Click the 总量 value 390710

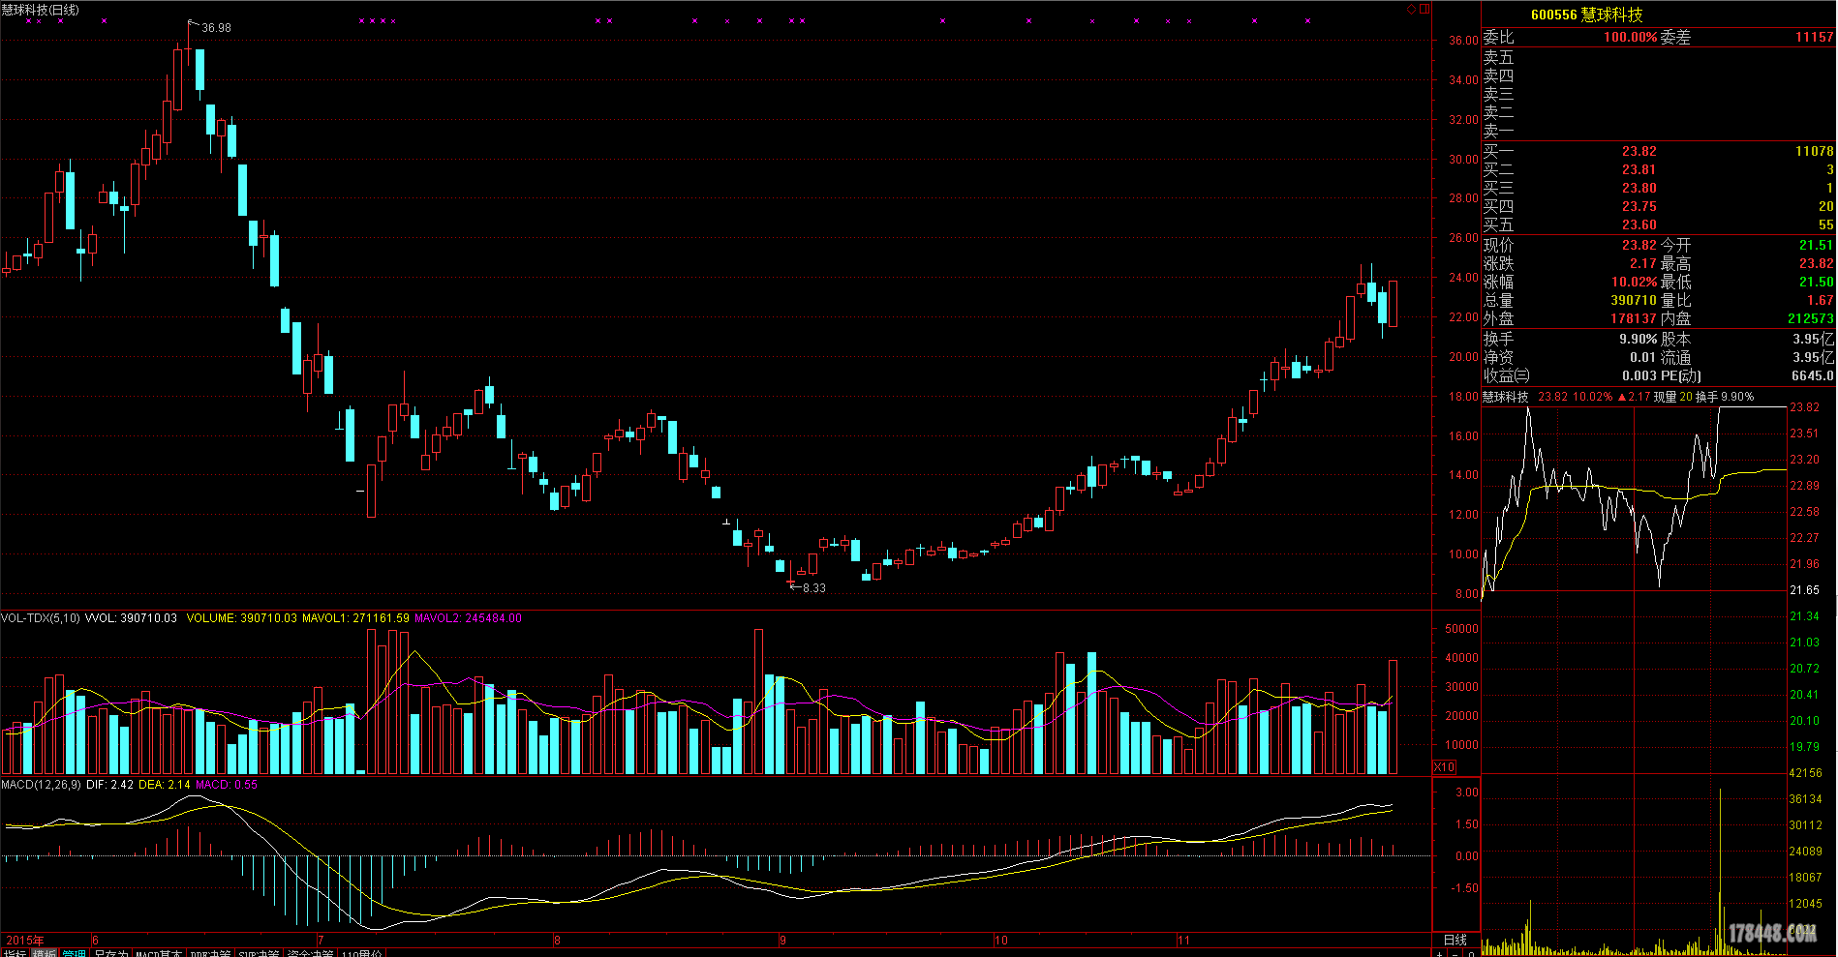(x=1634, y=300)
